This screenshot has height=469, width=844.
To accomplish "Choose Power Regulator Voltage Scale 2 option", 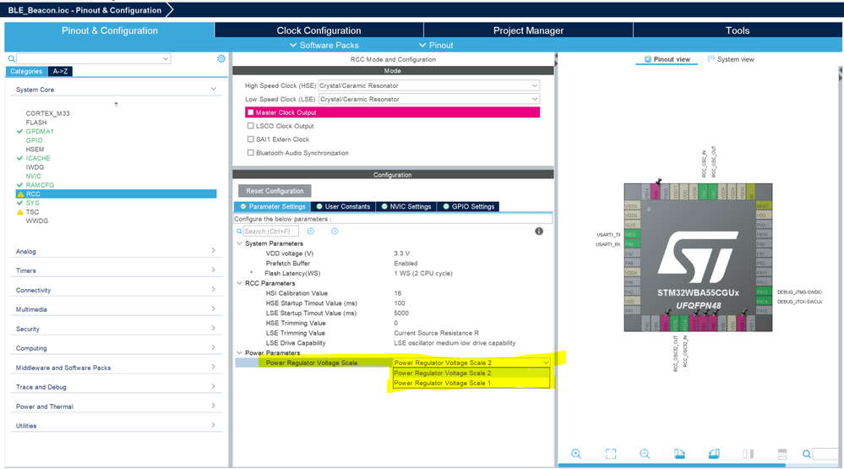I will (x=471, y=373).
